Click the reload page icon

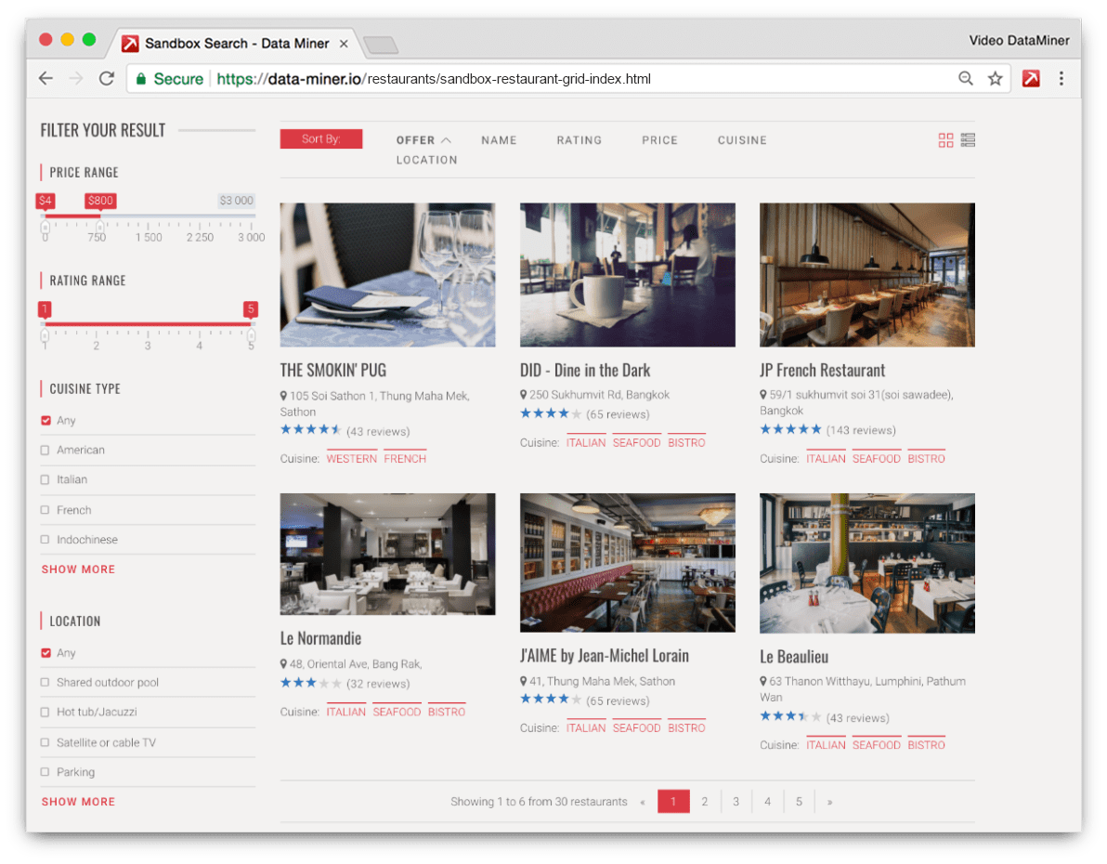(x=106, y=78)
